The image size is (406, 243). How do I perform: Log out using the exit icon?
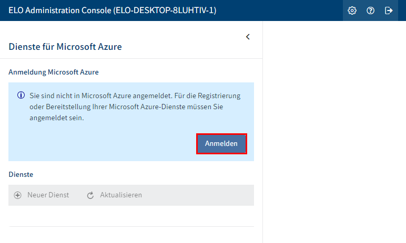[389, 10]
